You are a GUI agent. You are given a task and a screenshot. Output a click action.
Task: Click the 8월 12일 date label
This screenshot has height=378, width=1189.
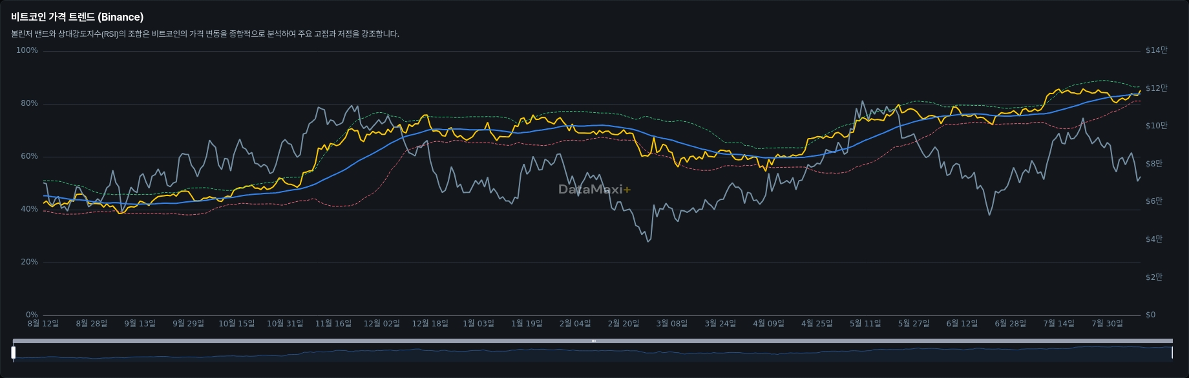click(x=43, y=324)
